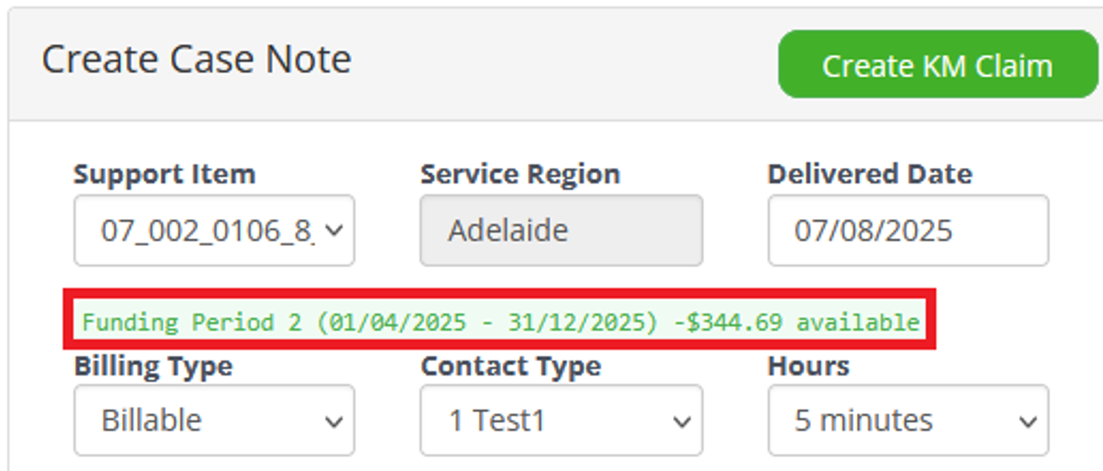Click the Delivered Date label
The image size is (1103, 471).
coord(869,174)
